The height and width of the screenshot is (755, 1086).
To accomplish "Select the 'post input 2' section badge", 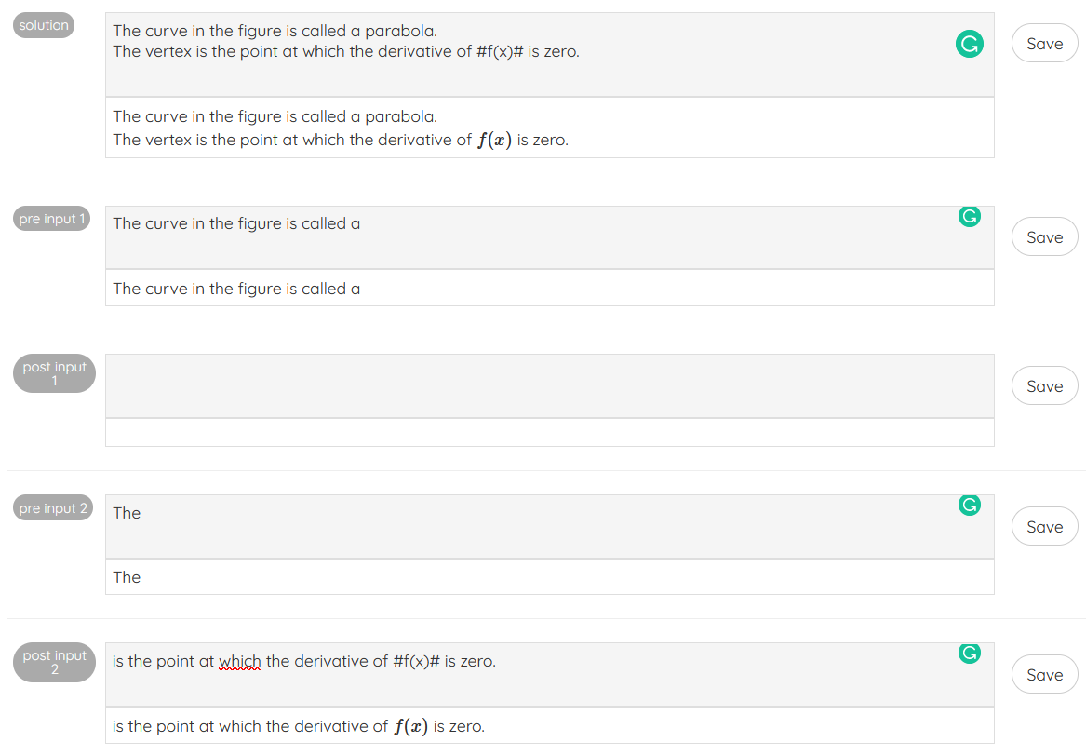I will 54,662.
